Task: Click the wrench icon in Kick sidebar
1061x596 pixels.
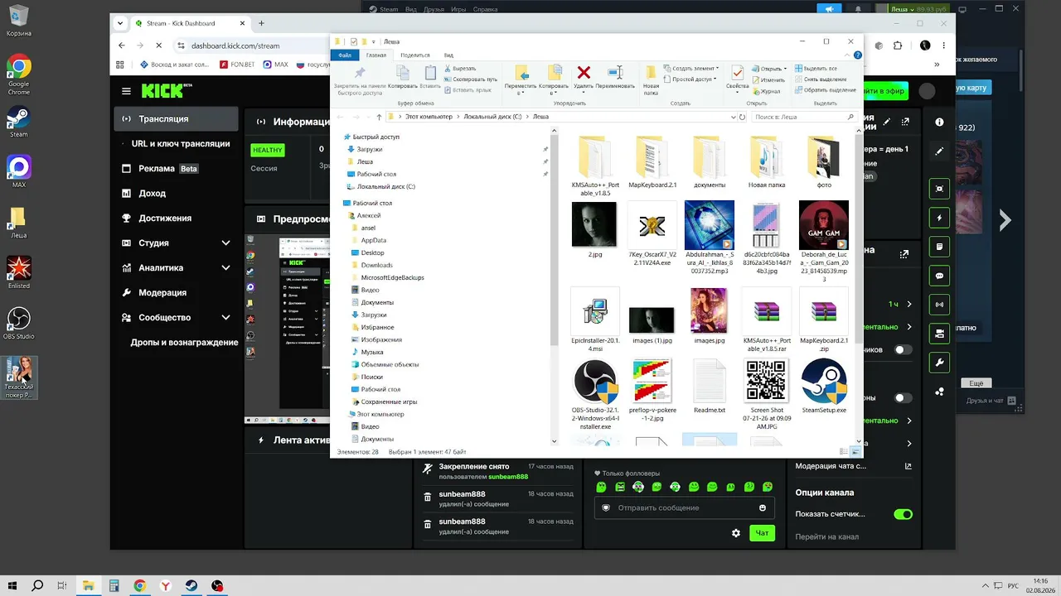Action: (939, 363)
